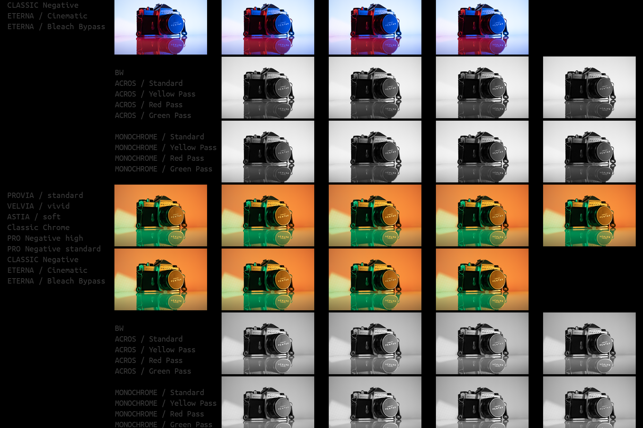Select third orange thumbnail in the four-image row
Viewport: 643px width, 428px height.
pyautogui.click(x=375, y=279)
